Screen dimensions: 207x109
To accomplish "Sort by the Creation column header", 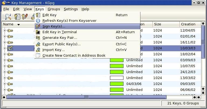I will pyautogui.click(x=190, y=24).
